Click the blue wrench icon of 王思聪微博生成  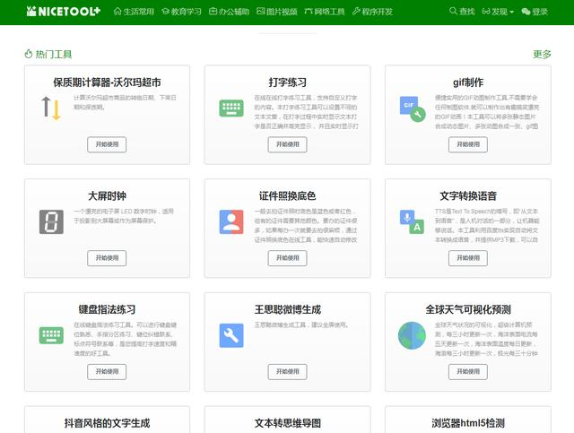[x=231, y=335]
